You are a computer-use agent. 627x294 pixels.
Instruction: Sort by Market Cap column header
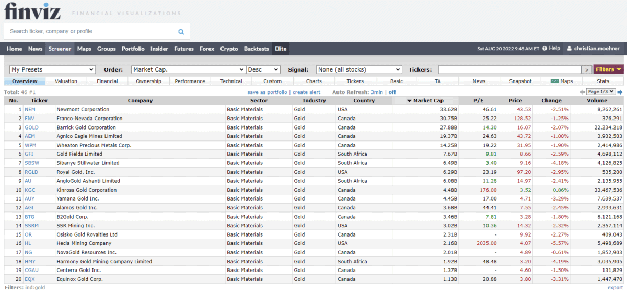(425, 101)
